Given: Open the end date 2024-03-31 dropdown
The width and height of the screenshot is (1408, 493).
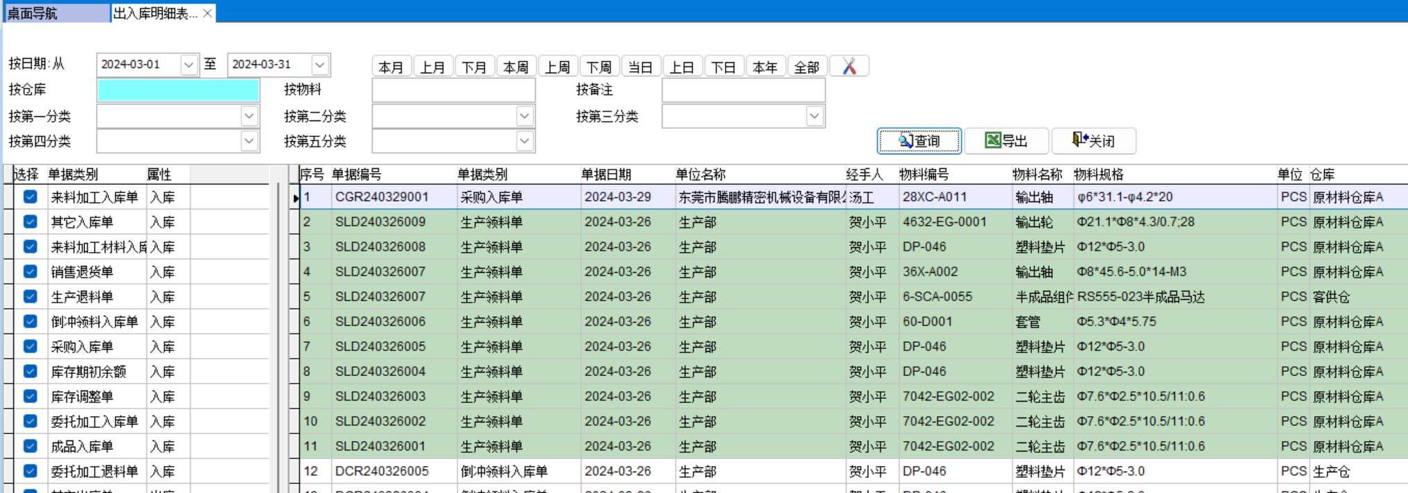Looking at the screenshot, I should click(x=319, y=65).
